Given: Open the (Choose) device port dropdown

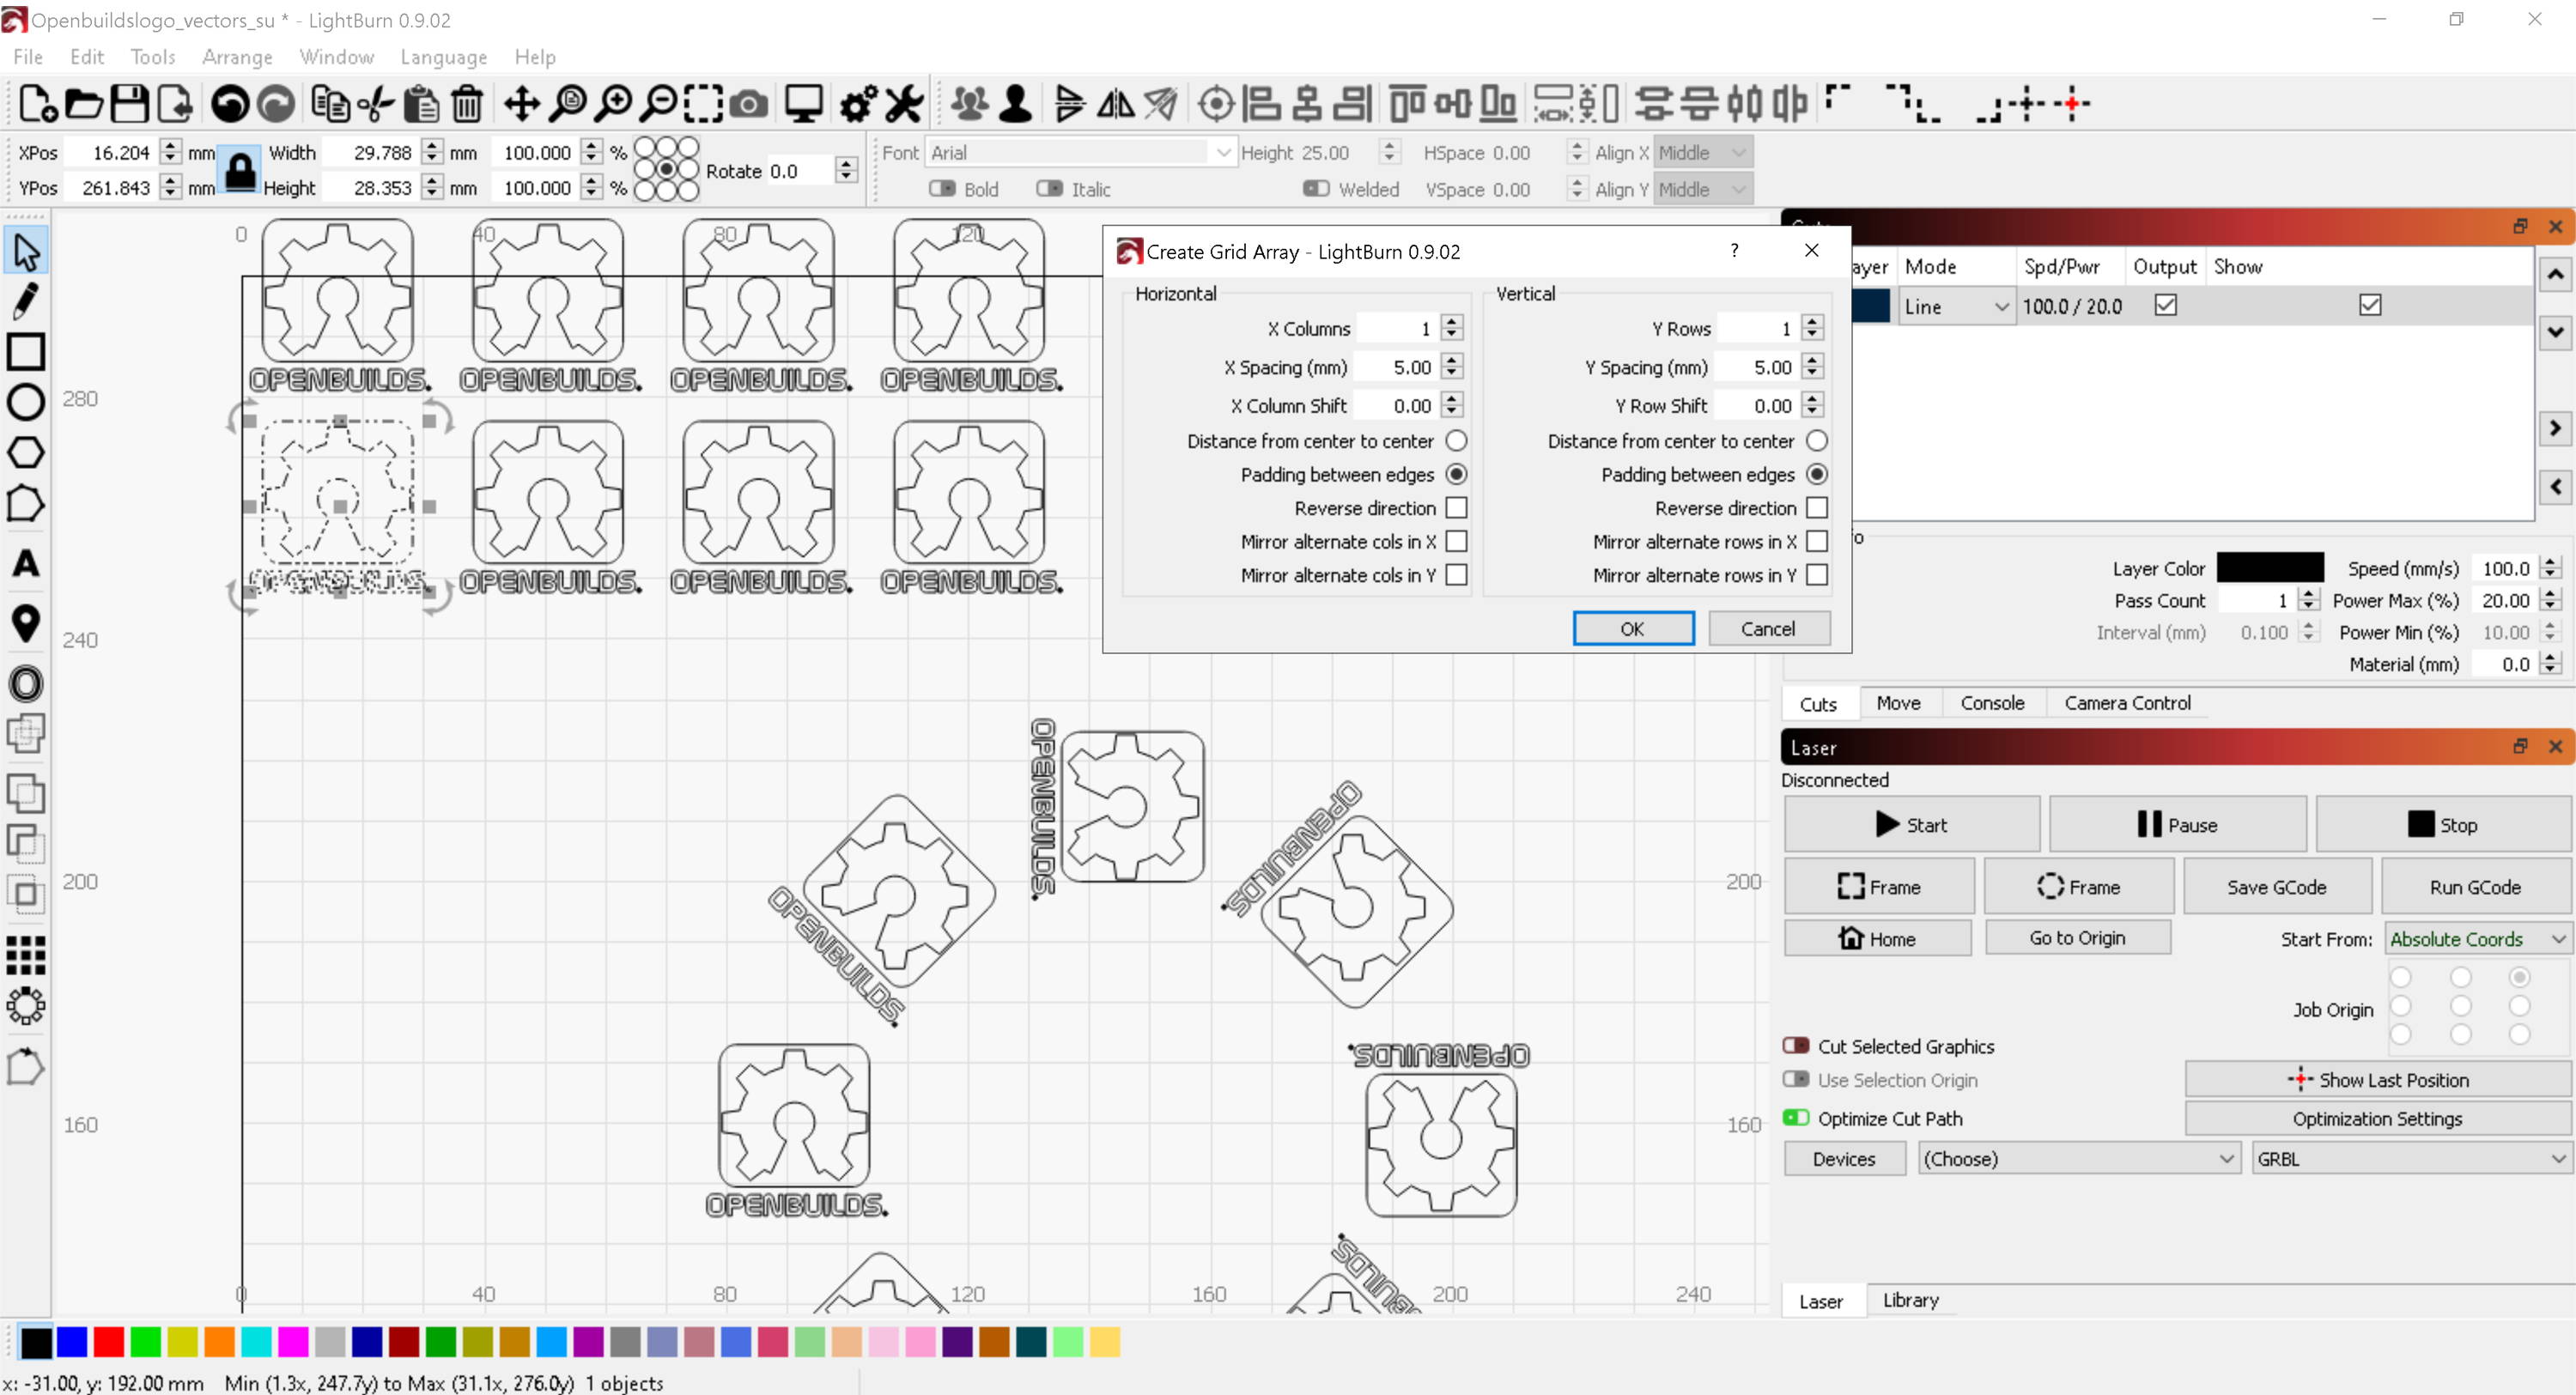Looking at the screenshot, I should (2078, 1159).
